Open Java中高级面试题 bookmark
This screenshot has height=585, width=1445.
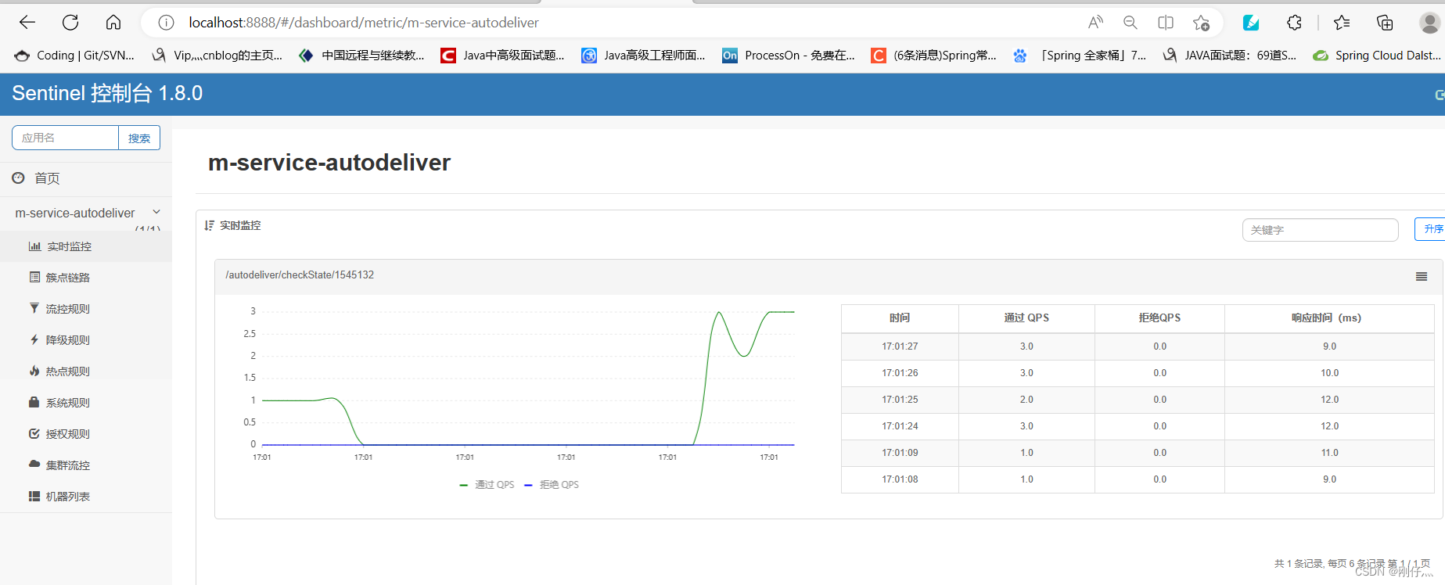tap(502, 56)
